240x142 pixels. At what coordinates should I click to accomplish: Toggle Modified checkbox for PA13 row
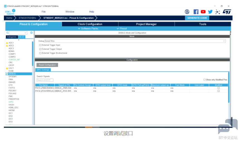click(x=218, y=88)
